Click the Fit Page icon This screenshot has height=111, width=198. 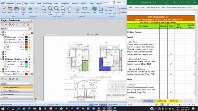coord(50,10)
